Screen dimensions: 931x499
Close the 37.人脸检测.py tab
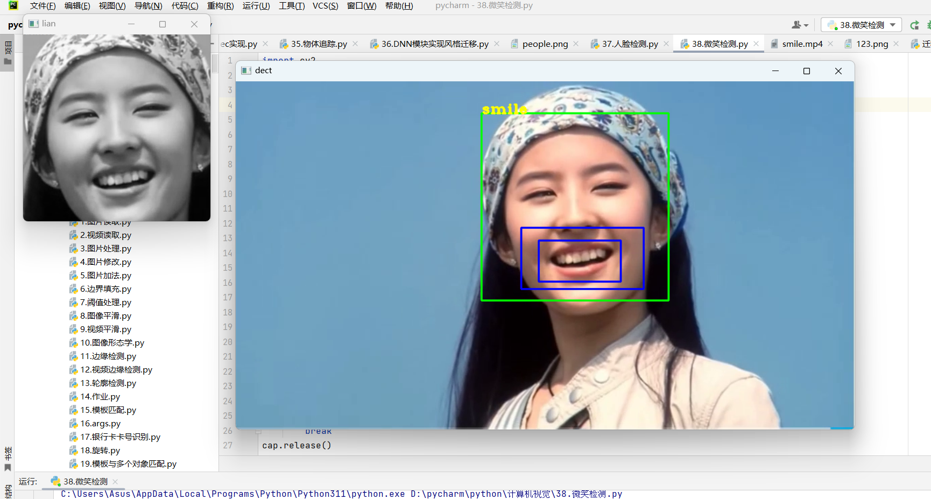(x=666, y=44)
